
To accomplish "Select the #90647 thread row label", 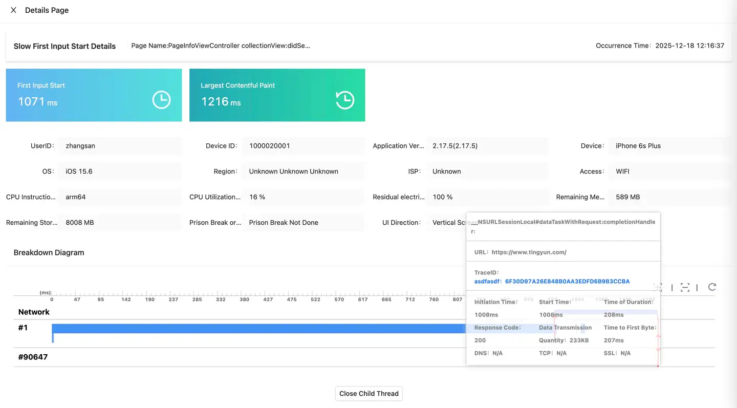I will click(33, 357).
